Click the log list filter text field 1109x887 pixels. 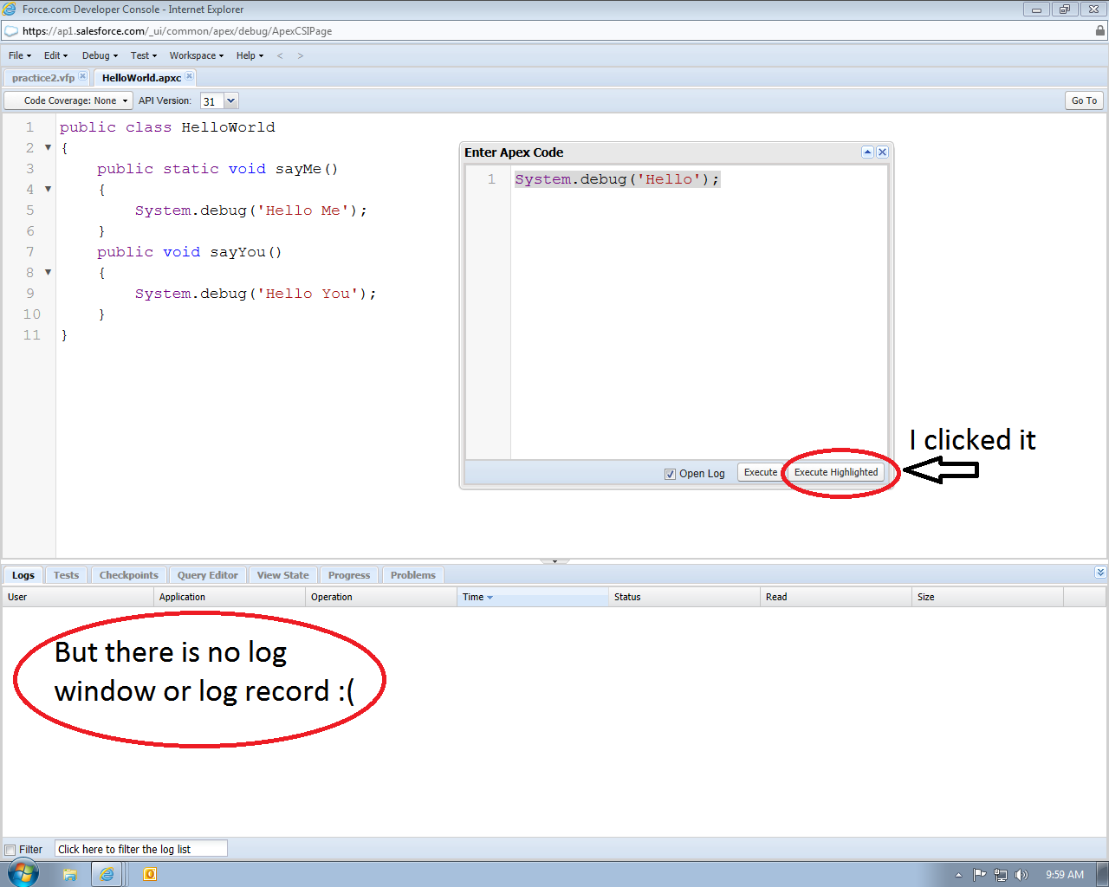[141, 849]
